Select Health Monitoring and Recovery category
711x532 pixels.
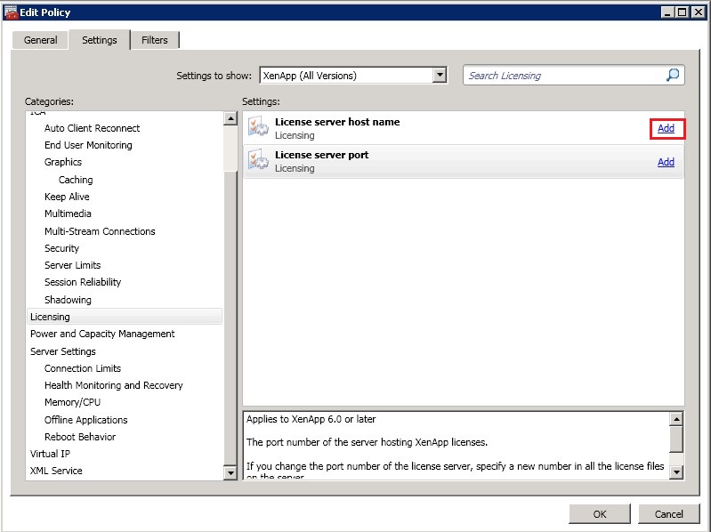[x=114, y=385]
